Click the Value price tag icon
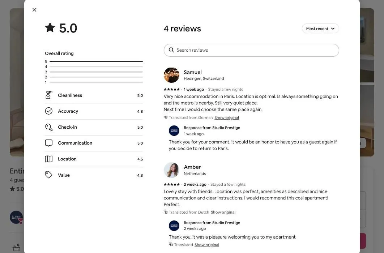This screenshot has height=253, width=384. (x=49, y=175)
